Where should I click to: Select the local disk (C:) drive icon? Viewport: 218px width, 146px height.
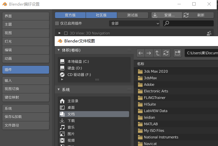pyautogui.click(x=62, y=61)
